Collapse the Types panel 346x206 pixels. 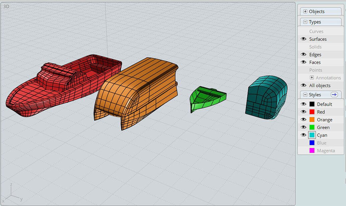pyautogui.click(x=305, y=22)
